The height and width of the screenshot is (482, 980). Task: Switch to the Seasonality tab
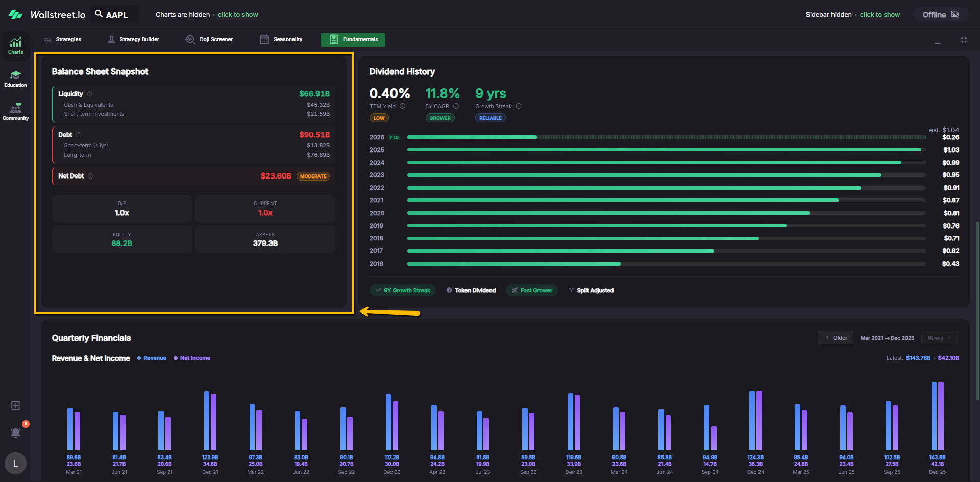tap(281, 40)
